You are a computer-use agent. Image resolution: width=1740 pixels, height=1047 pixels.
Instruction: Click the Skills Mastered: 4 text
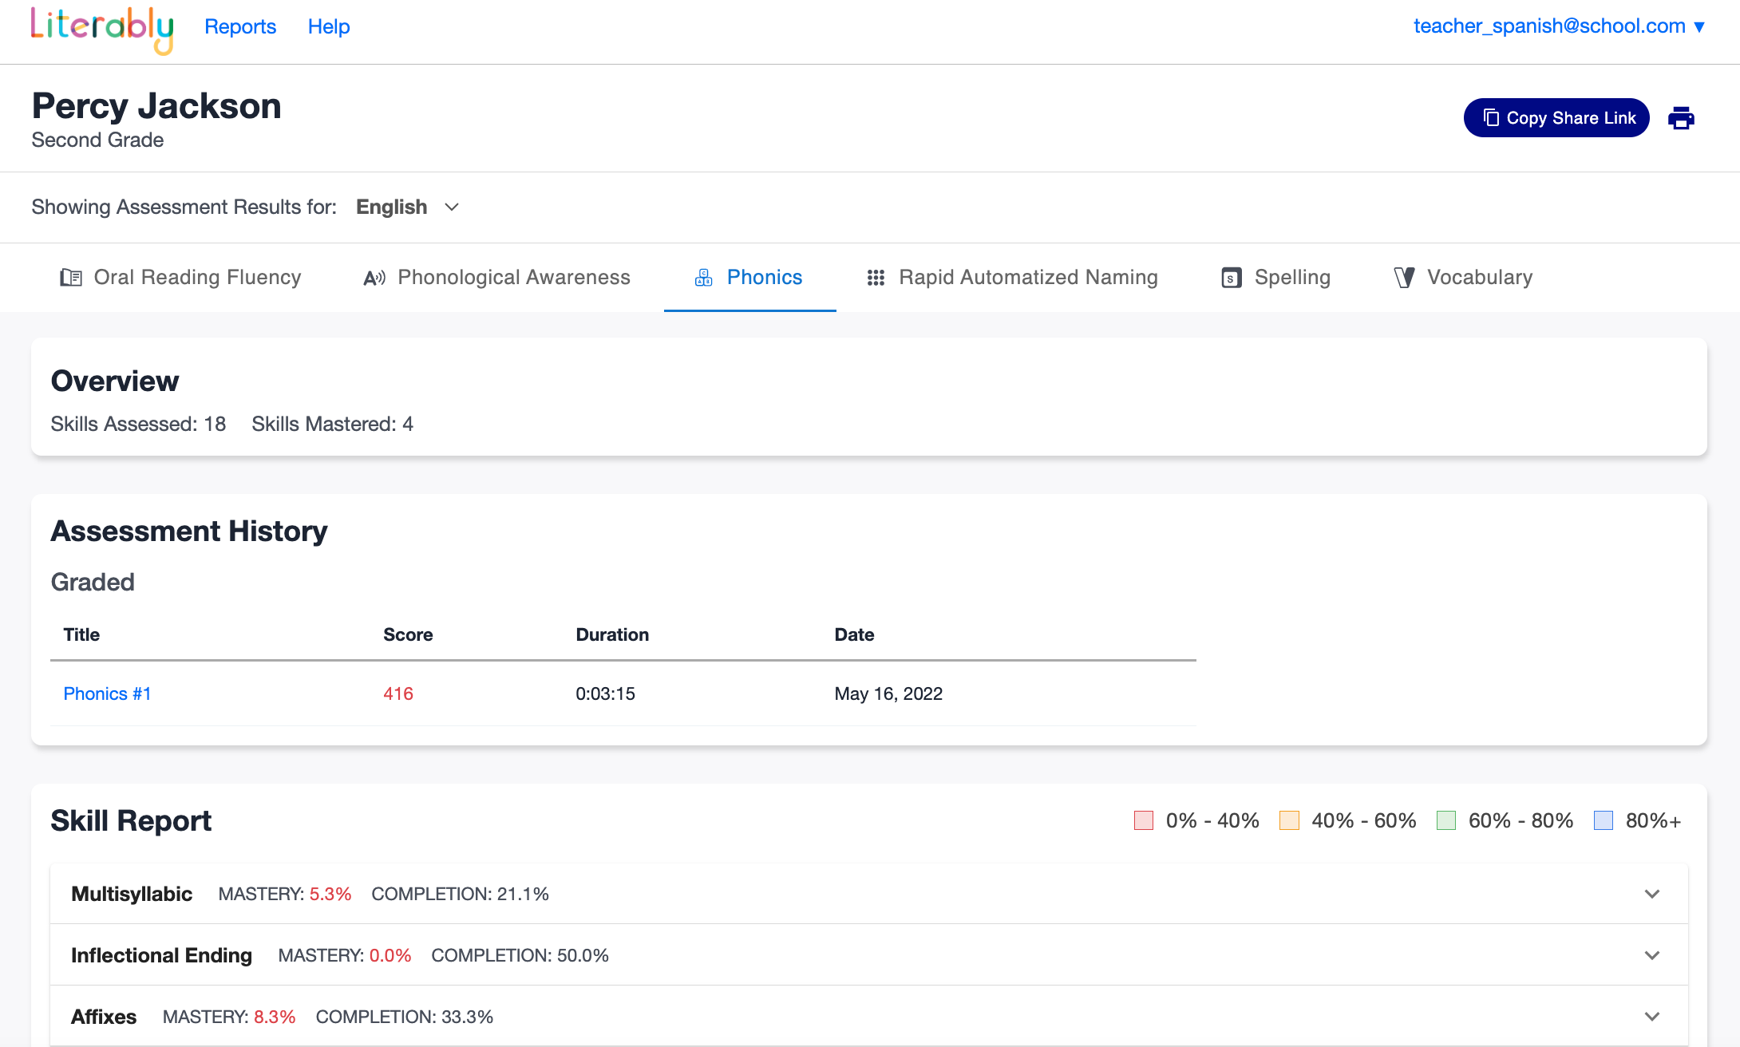332,425
